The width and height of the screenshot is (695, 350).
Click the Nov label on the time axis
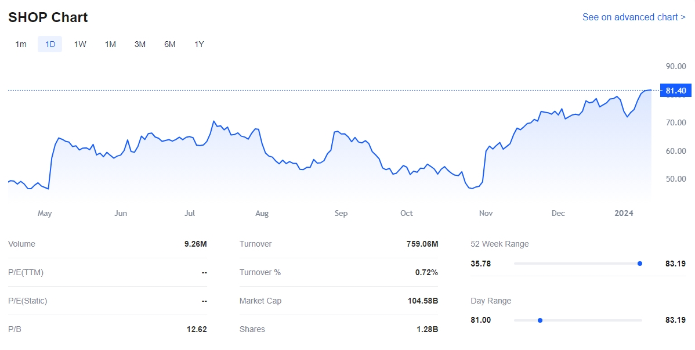point(486,214)
